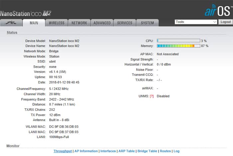Click the Network Mode value Bridge
Viewport: 233px width, 156px height.
click(x=54, y=51)
